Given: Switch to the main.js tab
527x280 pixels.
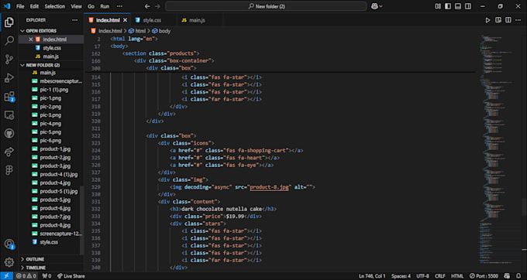Looking at the screenshot, I should tap(199, 20).
